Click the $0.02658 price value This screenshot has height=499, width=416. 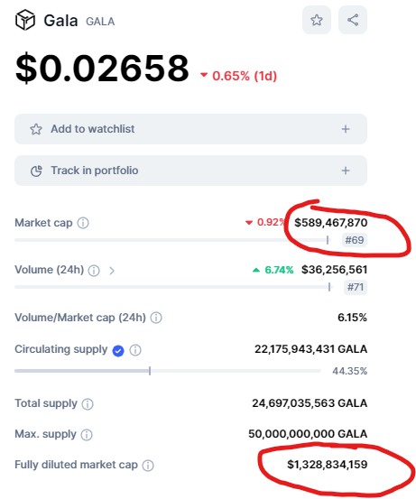click(x=102, y=68)
